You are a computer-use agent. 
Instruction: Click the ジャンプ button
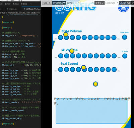coord(99,3)
